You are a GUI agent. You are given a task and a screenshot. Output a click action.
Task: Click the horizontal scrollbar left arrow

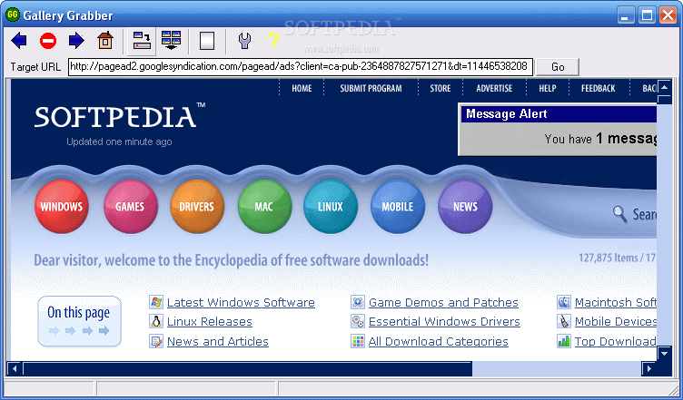point(15,369)
